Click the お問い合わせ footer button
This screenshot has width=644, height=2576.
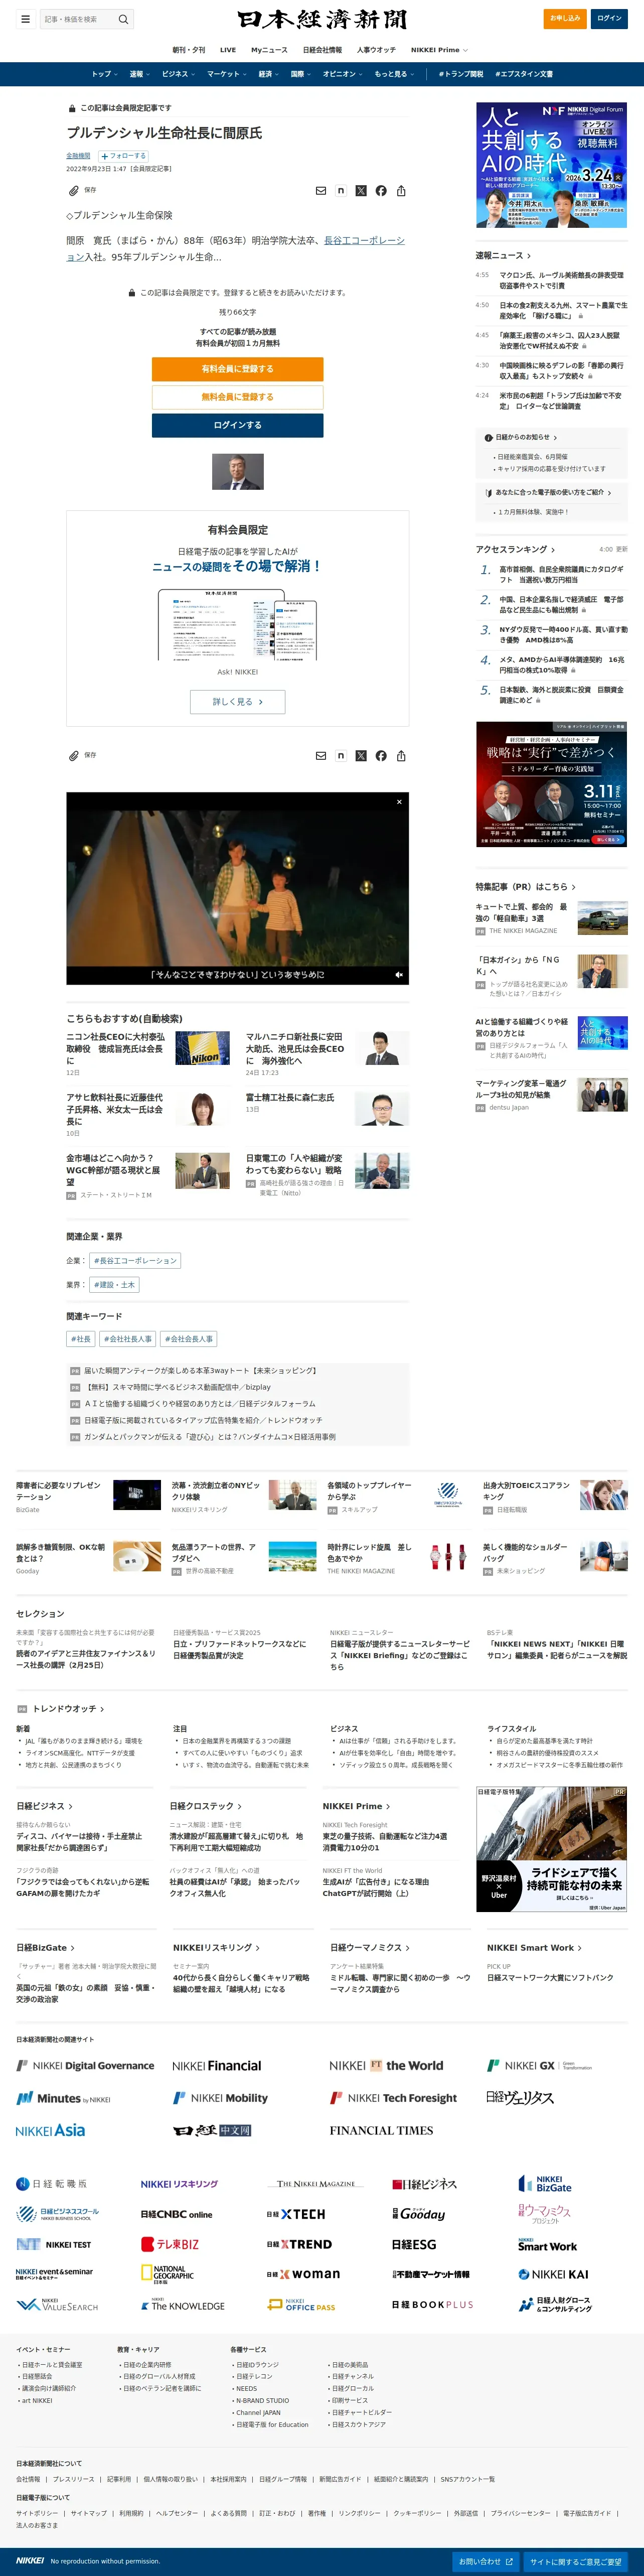tap(486, 2562)
